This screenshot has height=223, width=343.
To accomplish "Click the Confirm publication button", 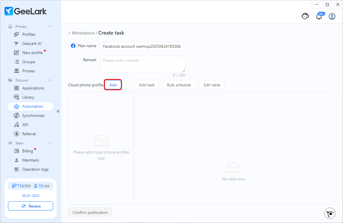I will [90, 212].
